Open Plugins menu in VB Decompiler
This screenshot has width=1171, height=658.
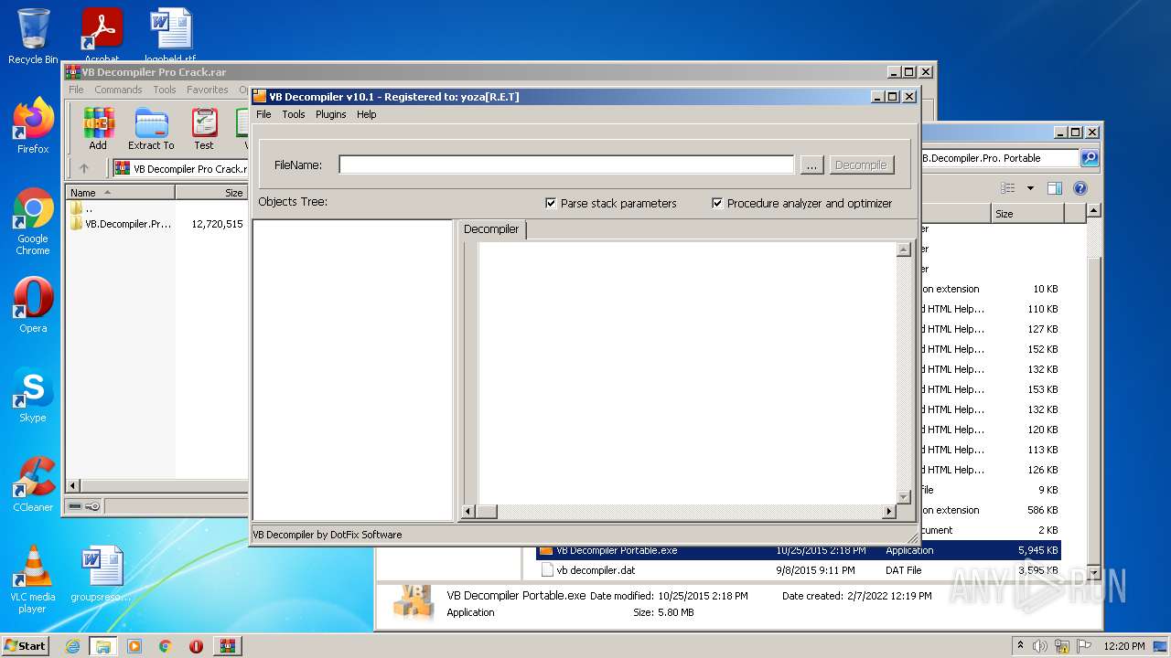[330, 114]
